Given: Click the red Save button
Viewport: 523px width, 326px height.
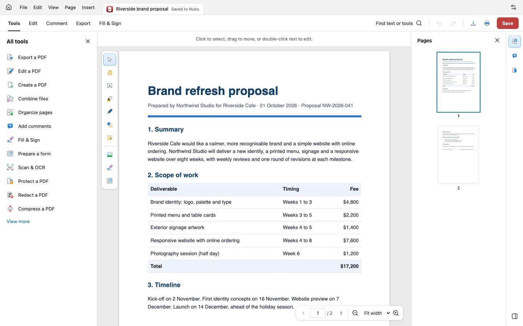Looking at the screenshot, I should pos(508,23).
